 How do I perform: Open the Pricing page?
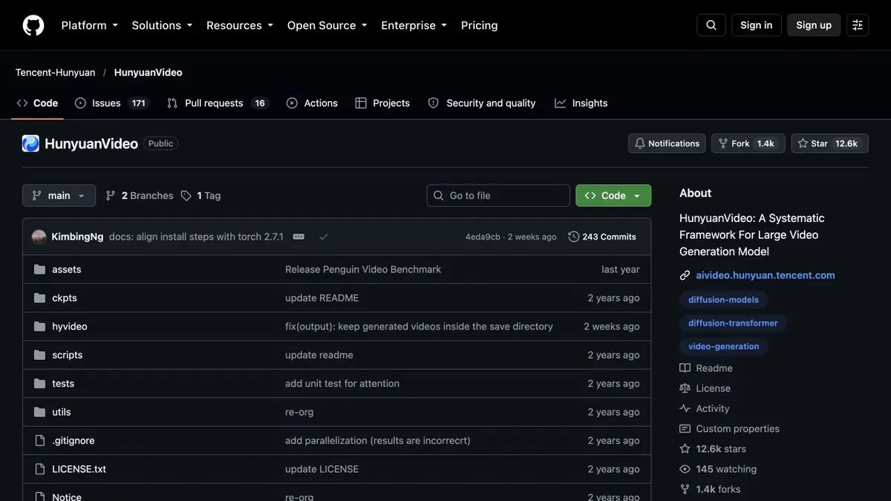480,25
